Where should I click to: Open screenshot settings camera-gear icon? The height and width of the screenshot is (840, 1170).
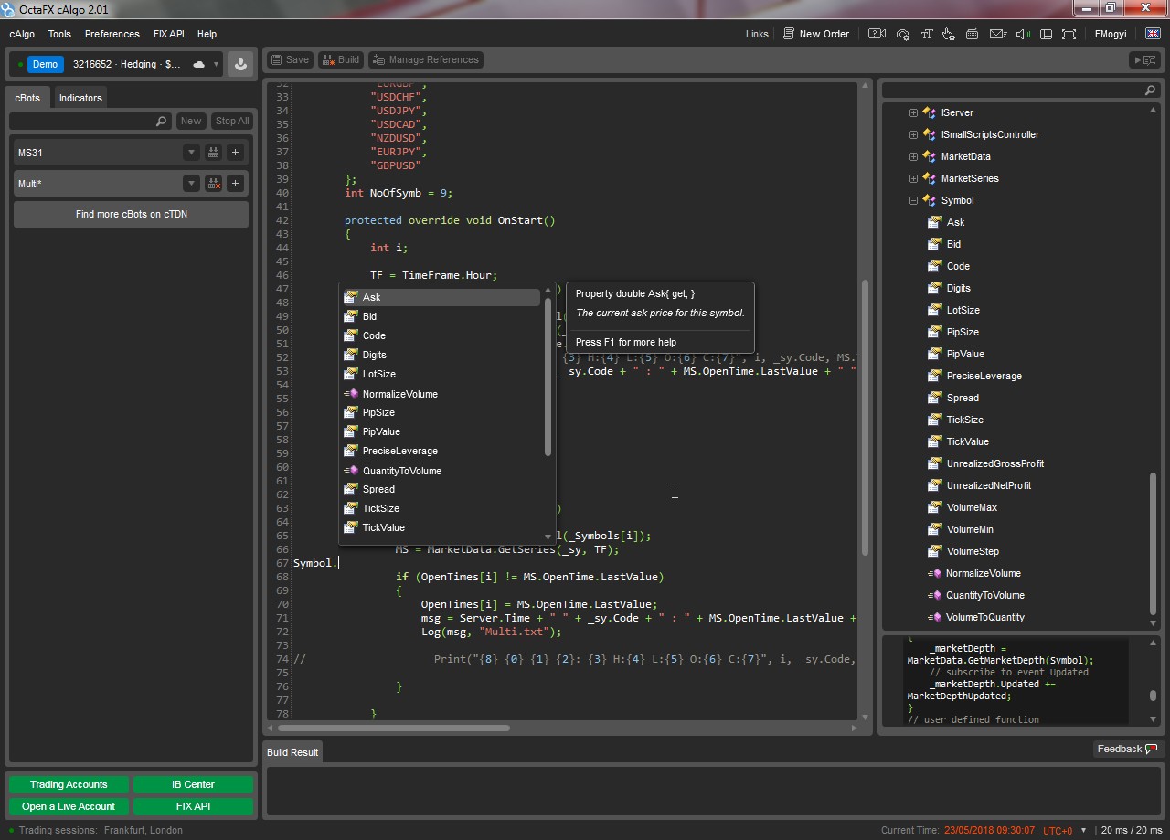click(x=903, y=34)
